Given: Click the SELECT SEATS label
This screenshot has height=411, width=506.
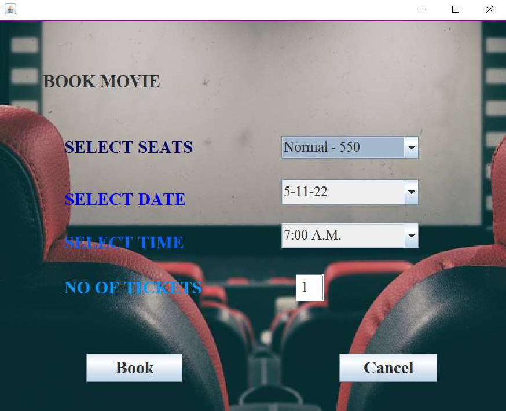Looking at the screenshot, I should click(129, 148).
